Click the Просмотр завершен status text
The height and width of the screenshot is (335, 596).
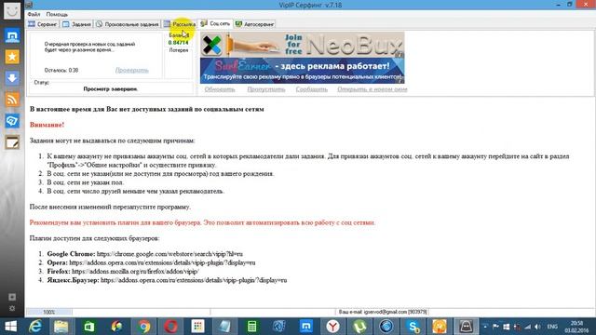coord(111,89)
